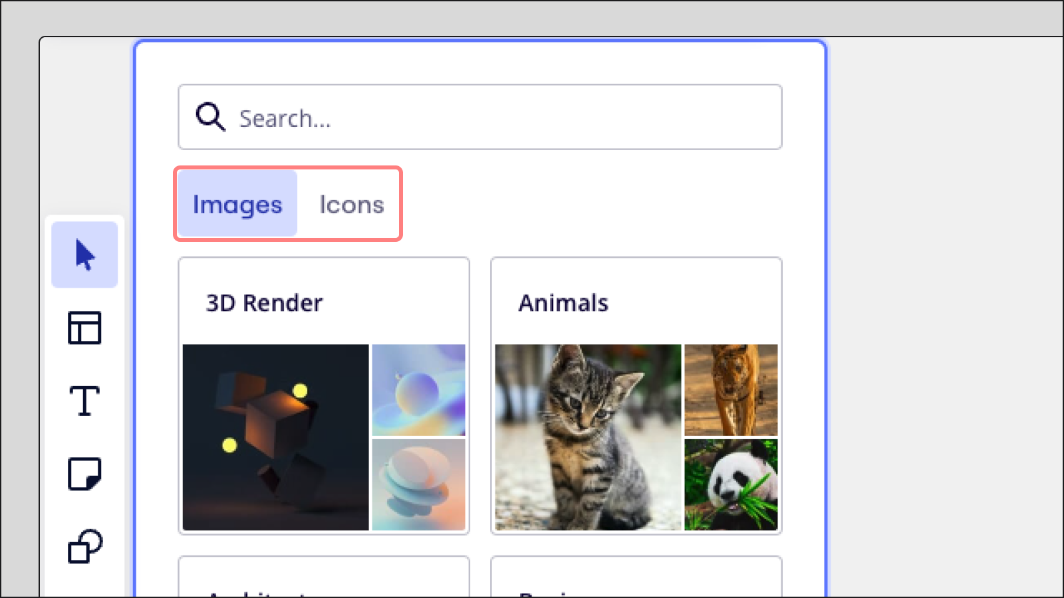The height and width of the screenshot is (598, 1064).
Task: Open the Architecture category card
Action: [324, 578]
